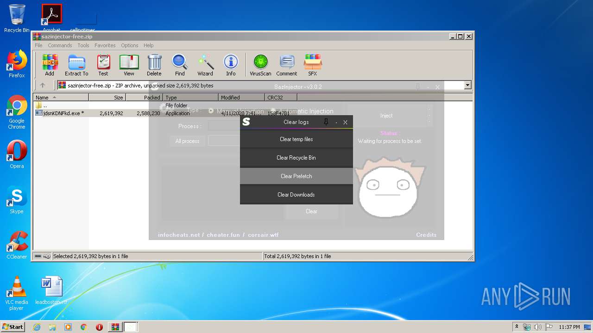Run the Test archive tool
Screen dimensions: 593x333
tap(103, 65)
